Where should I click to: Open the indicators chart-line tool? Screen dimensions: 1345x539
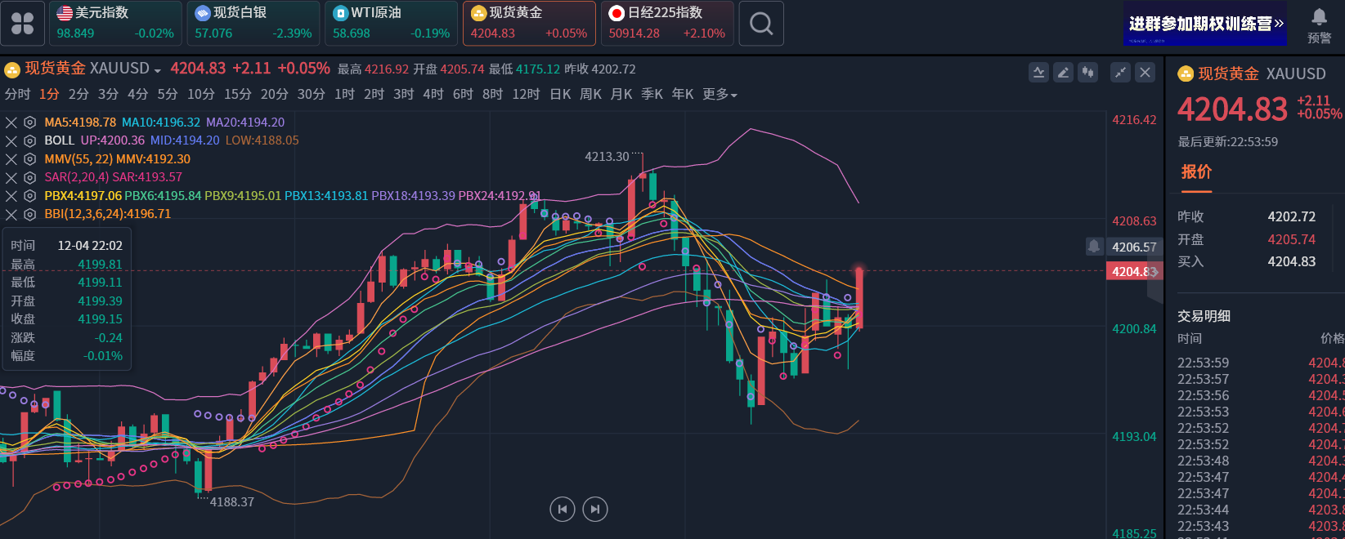[1038, 73]
